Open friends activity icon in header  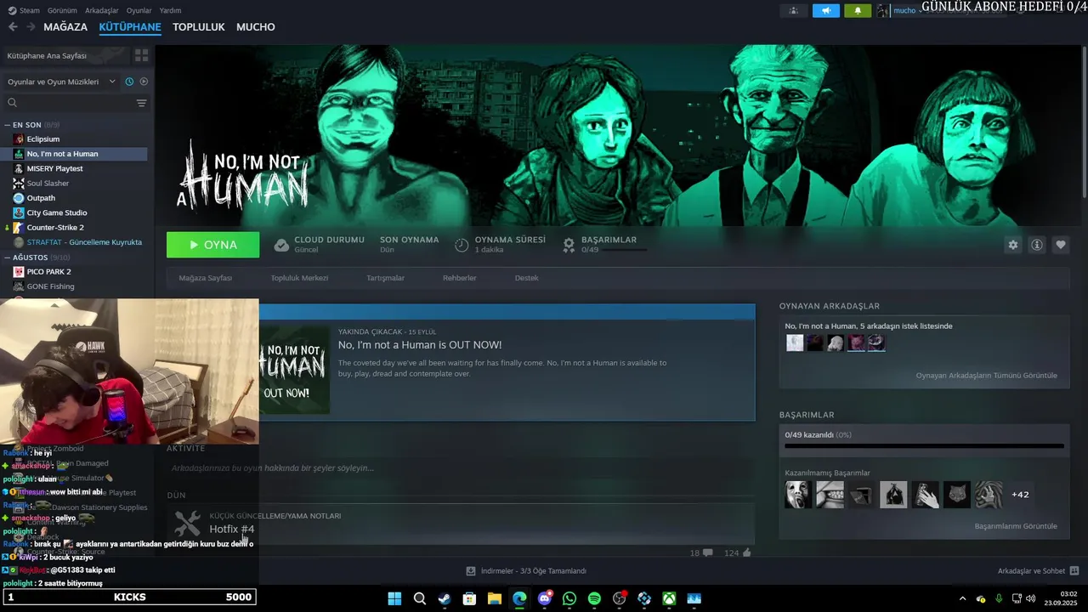click(793, 11)
